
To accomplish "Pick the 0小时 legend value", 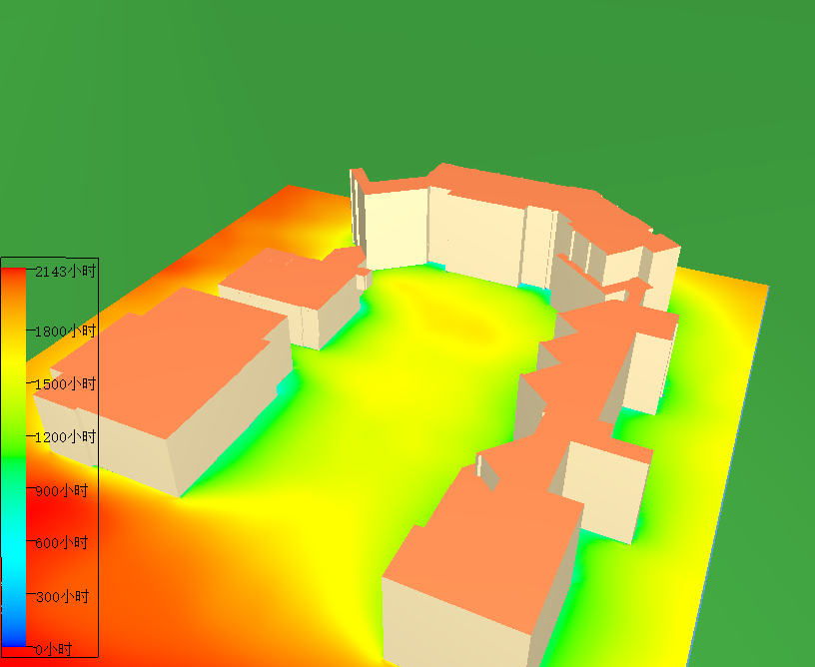I will [x=53, y=649].
